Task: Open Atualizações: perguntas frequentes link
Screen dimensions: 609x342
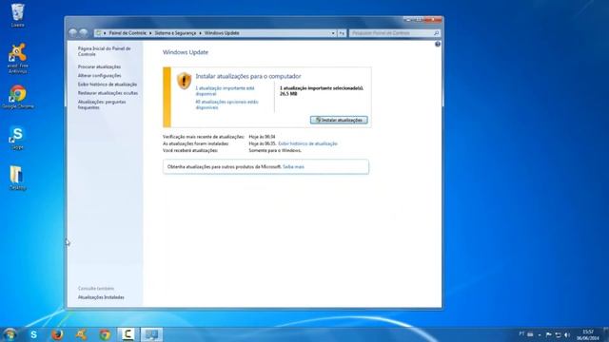Action: [x=102, y=104]
